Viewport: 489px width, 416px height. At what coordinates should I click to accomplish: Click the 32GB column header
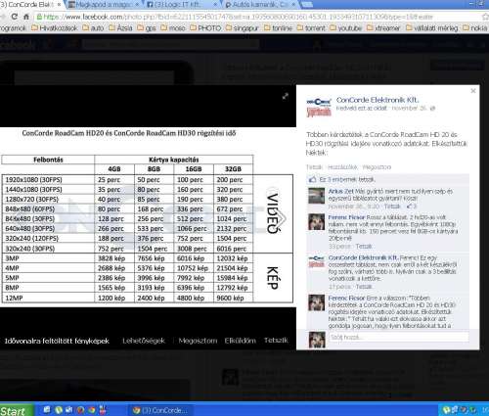(x=233, y=169)
